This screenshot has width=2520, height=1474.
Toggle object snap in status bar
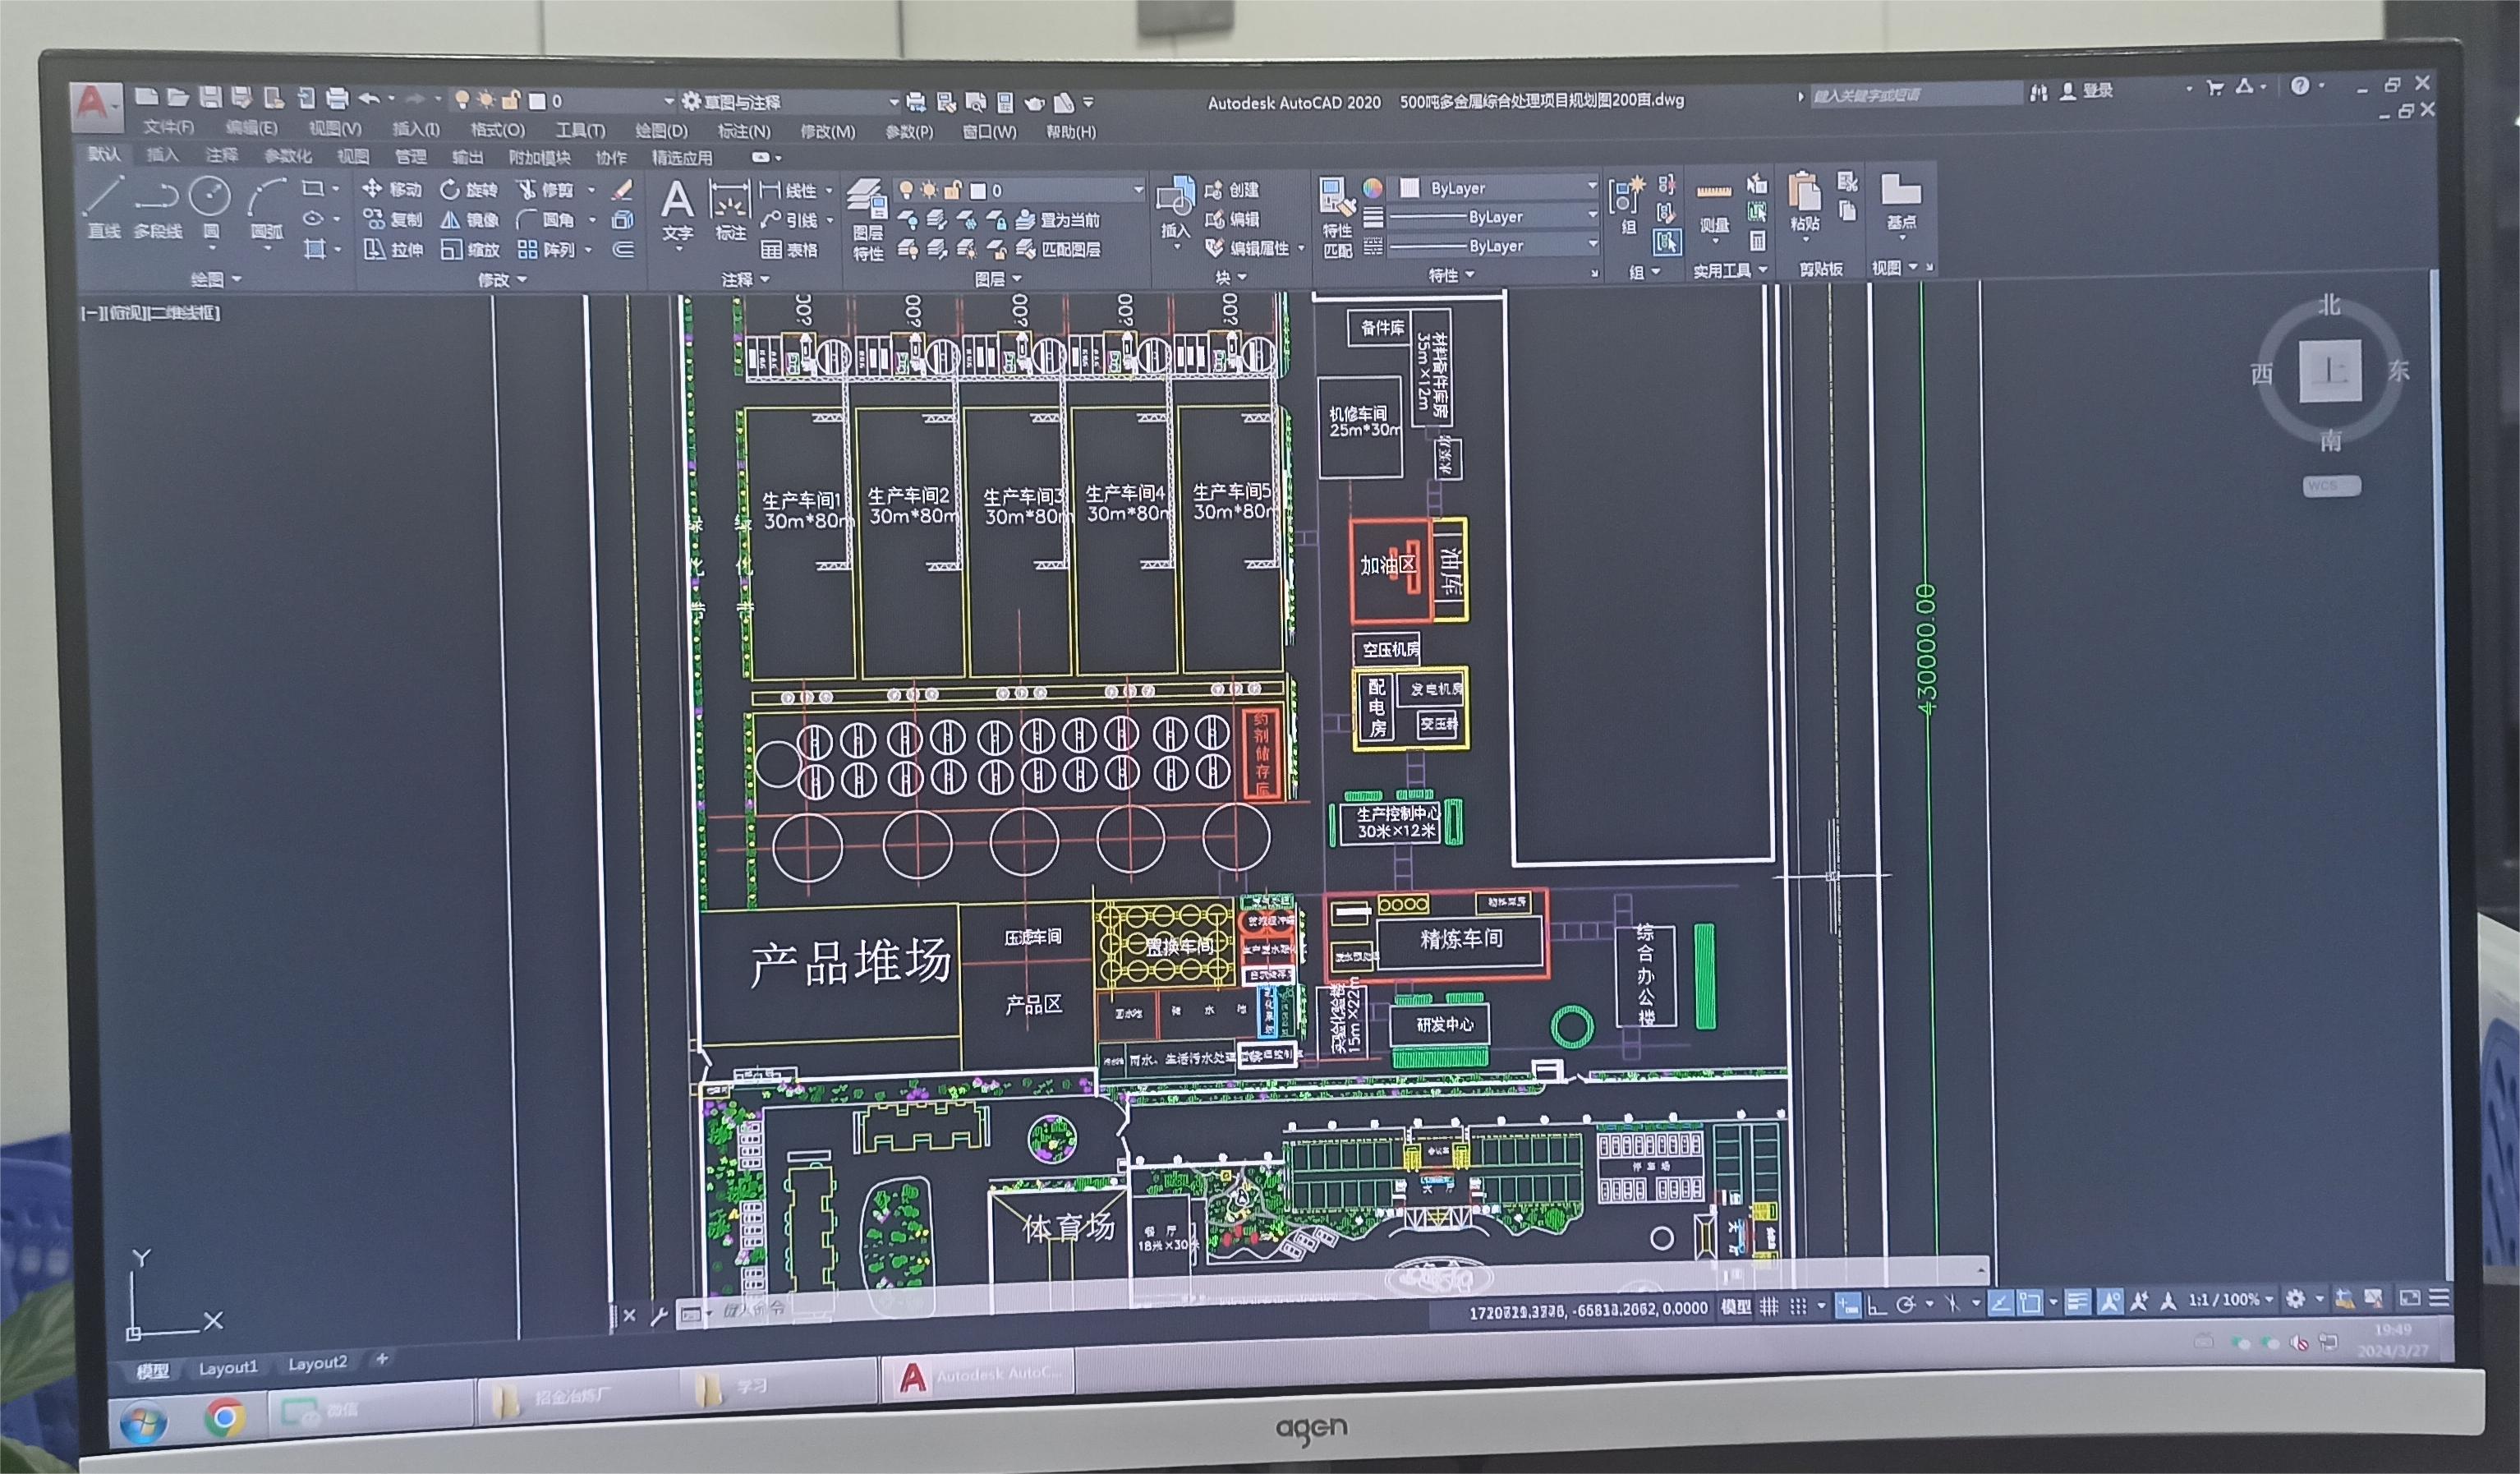(2030, 1302)
